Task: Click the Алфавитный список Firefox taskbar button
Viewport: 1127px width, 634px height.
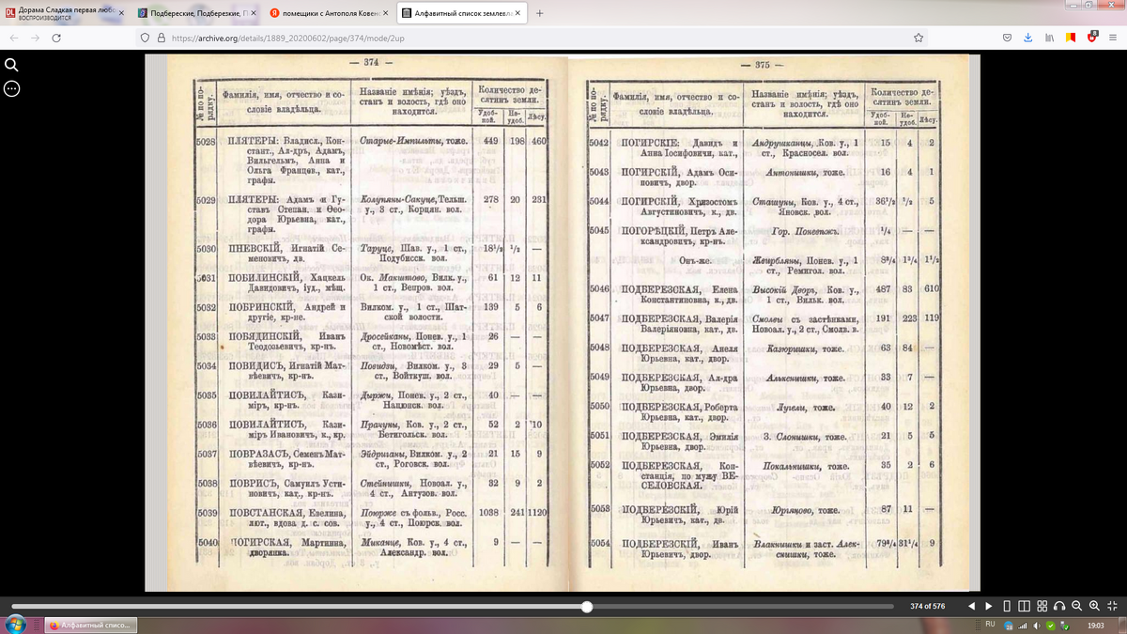Action: [90, 625]
